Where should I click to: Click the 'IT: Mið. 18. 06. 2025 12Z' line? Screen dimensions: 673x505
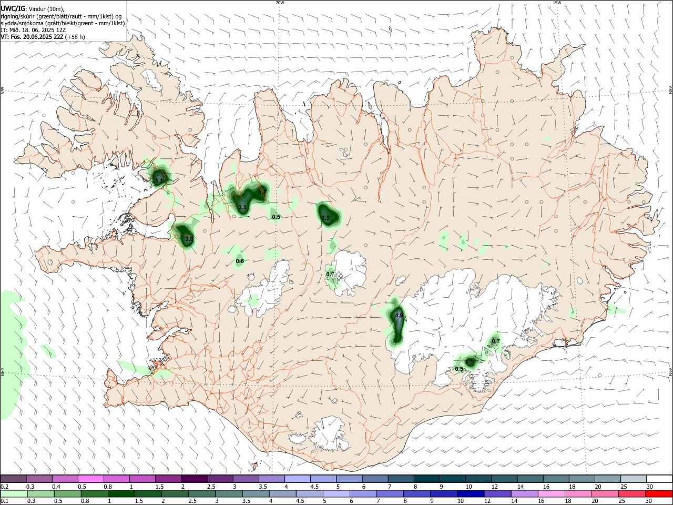pos(33,30)
